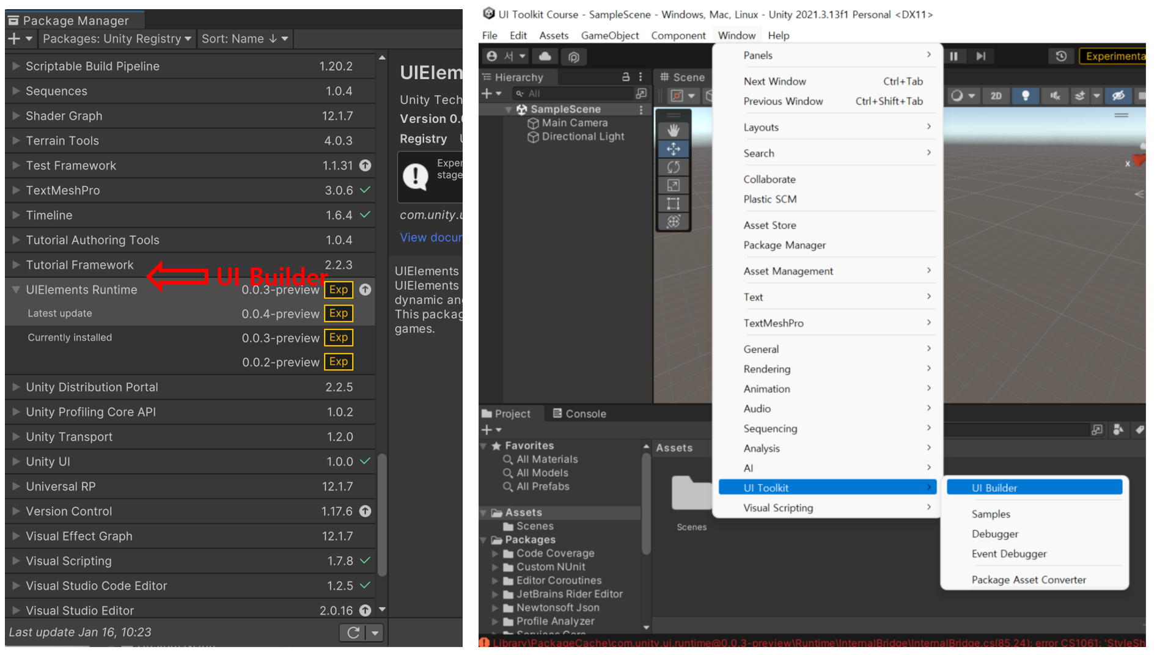Open the Window menu

[x=736, y=35]
